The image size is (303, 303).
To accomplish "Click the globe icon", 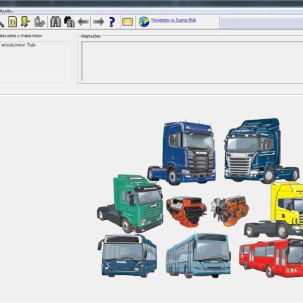I will coord(144,22).
